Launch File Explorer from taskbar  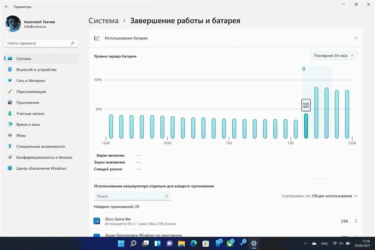coord(181,243)
